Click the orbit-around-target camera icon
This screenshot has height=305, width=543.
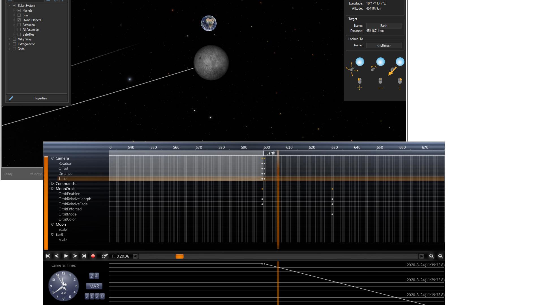[x=355, y=66]
